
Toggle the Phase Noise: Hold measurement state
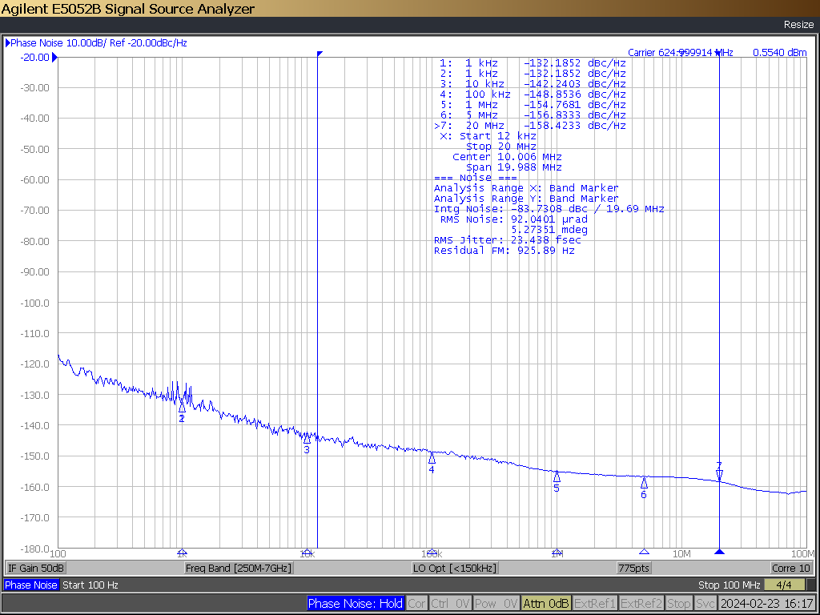[x=356, y=603]
